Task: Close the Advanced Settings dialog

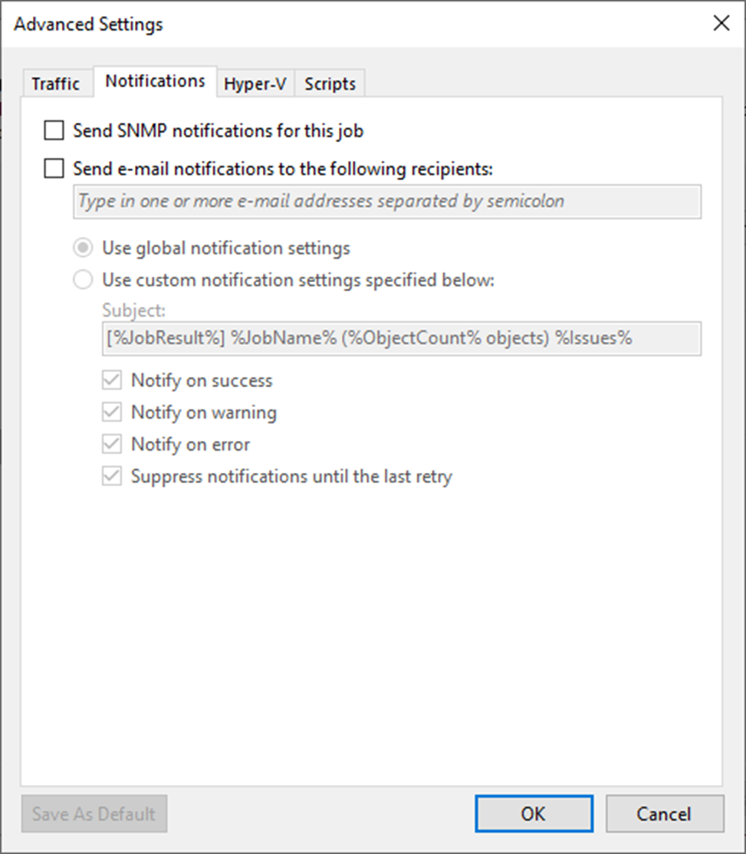Action: 721,24
